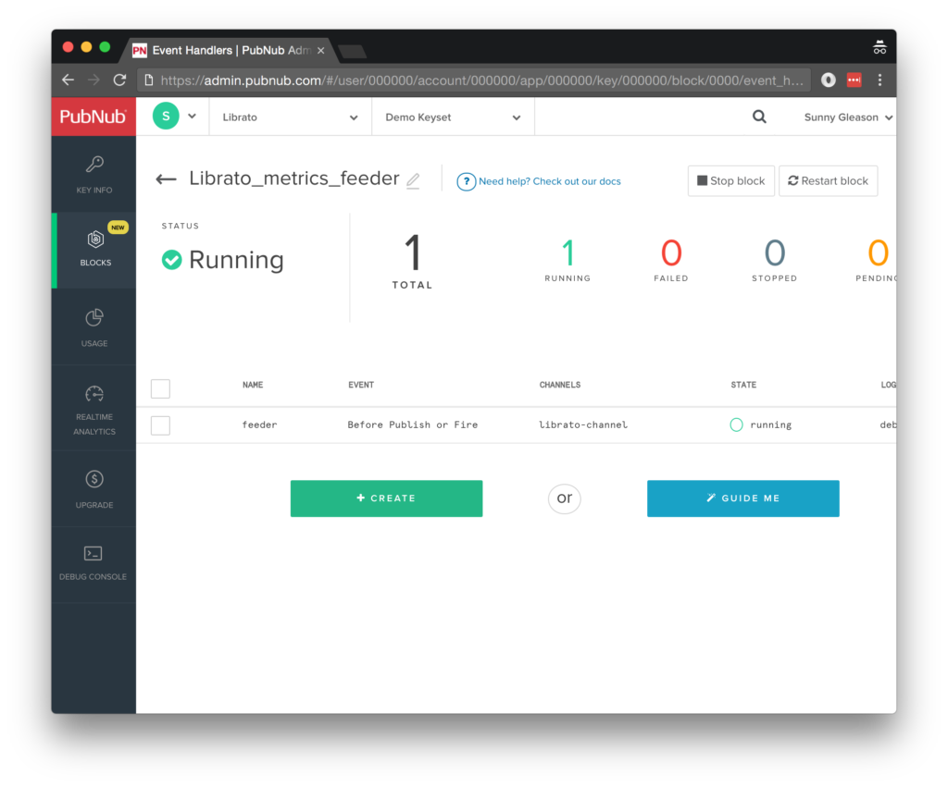Click the search magnifier icon
This screenshot has width=948, height=787.
tap(759, 117)
